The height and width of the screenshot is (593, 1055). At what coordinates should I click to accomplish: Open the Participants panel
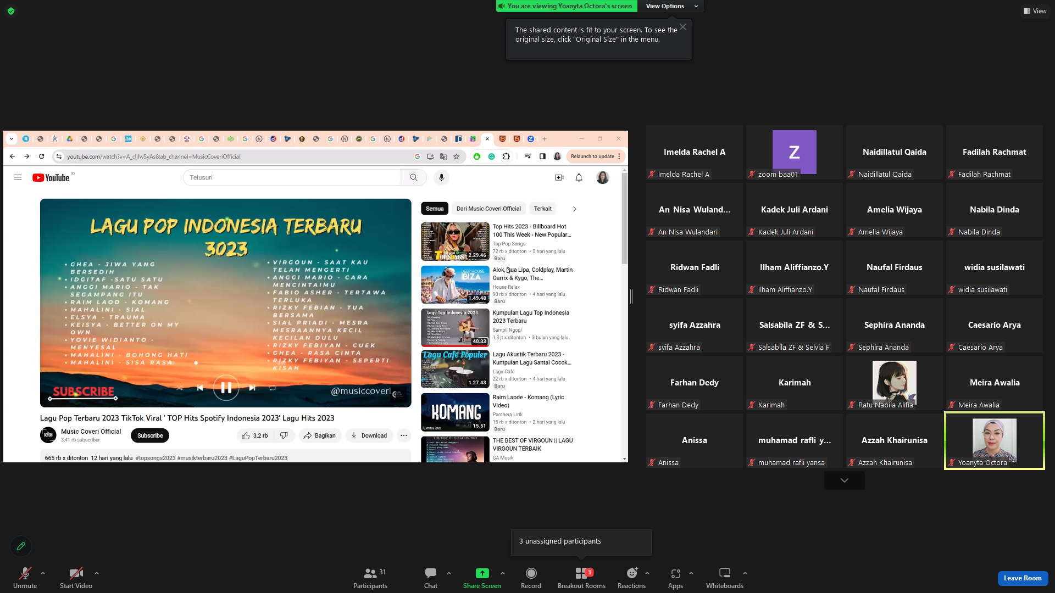[370, 578]
